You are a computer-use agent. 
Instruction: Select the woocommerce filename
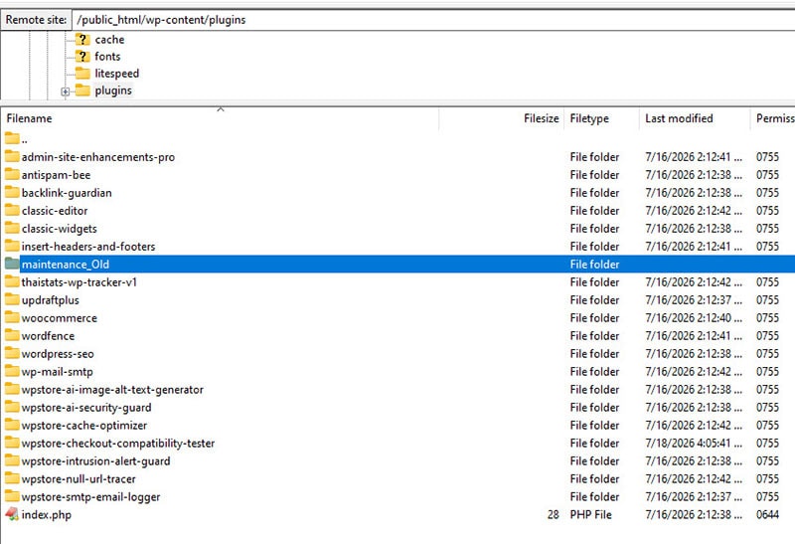(60, 318)
